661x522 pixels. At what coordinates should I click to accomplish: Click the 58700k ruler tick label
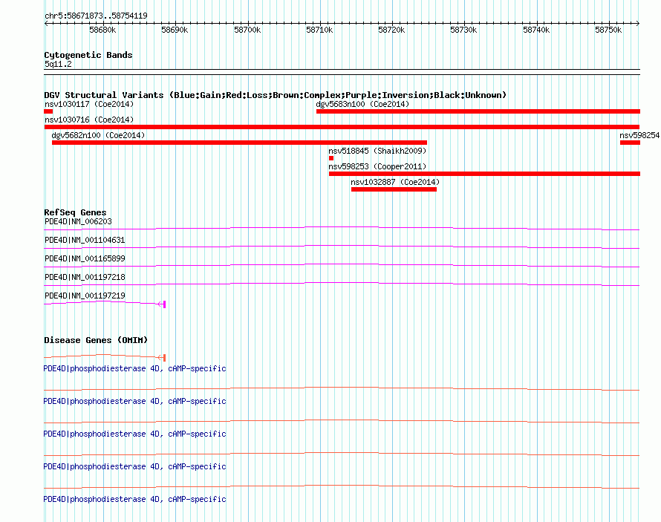(x=247, y=30)
